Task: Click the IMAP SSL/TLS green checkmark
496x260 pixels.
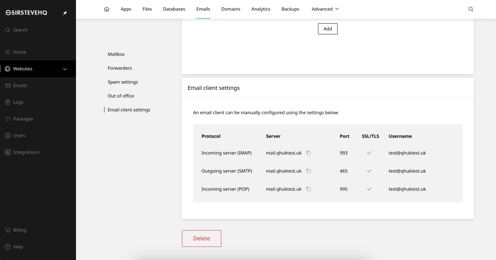Action: coord(369,153)
